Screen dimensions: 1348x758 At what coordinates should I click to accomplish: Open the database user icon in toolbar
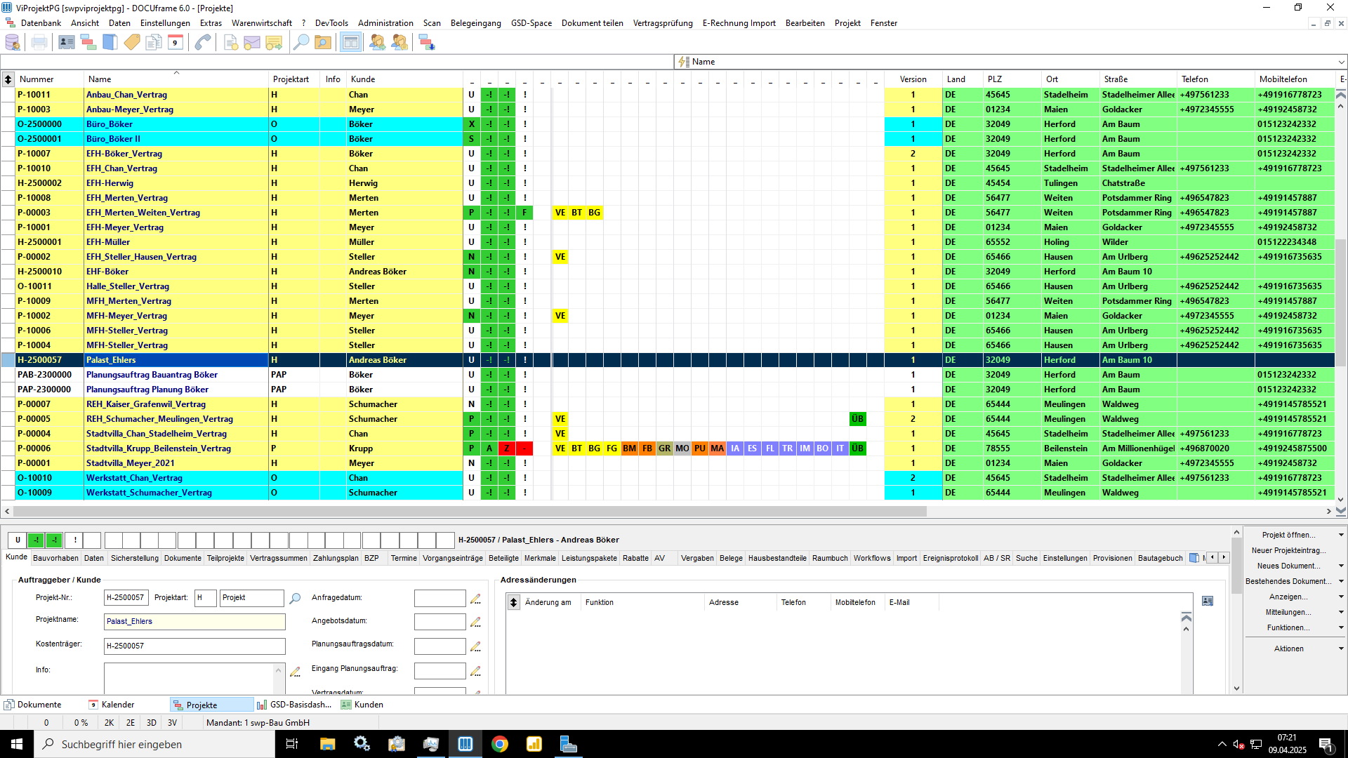point(13,43)
